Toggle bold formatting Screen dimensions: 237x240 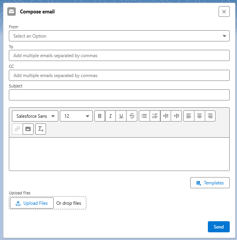click(100, 116)
